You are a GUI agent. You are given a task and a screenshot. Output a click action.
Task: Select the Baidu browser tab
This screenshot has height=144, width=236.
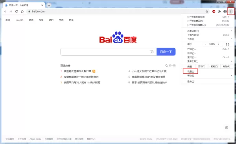[x=24, y=5]
